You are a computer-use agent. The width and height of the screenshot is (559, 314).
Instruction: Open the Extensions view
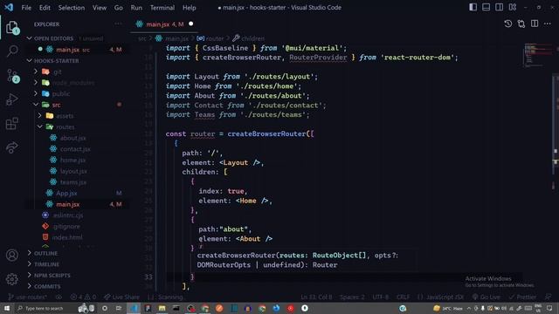12,124
